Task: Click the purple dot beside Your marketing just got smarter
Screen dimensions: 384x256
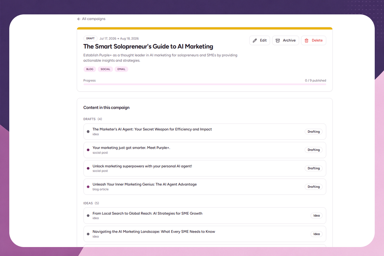Action: [x=88, y=150]
